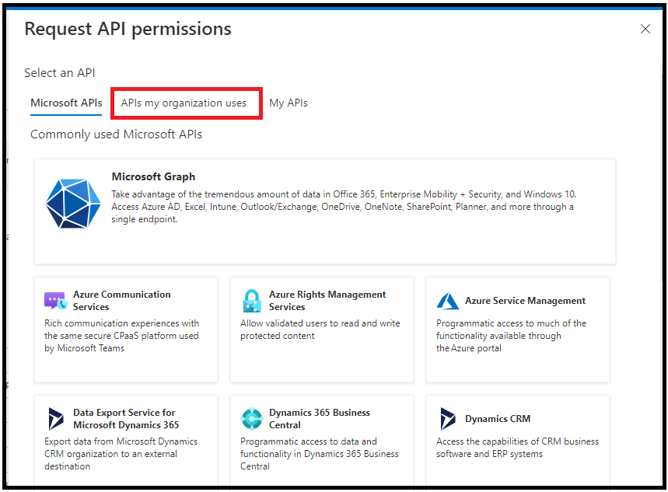This screenshot has width=668, height=492.
Task: Click the Dynamics 365 Business Central globe icon
Action: [251, 418]
